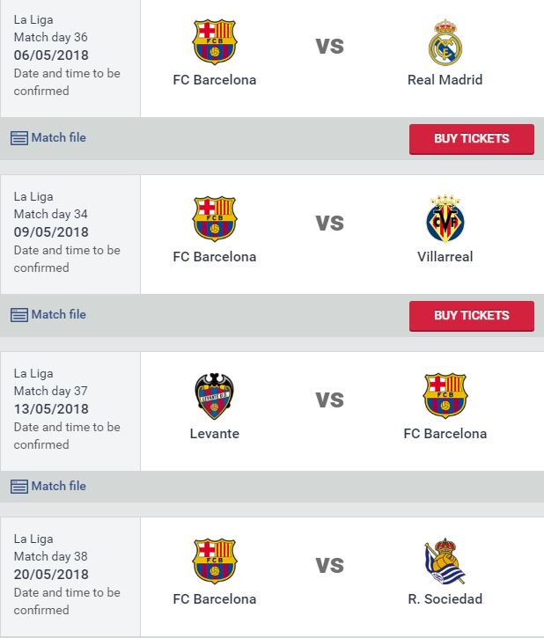Click Match file icon for Levante game
The width and height of the screenshot is (544, 638).
[x=19, y=487]
